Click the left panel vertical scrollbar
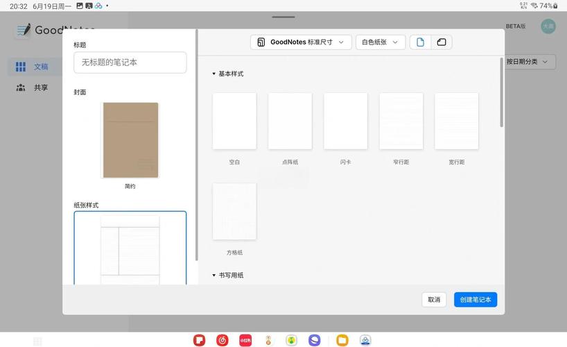The height and width of the screenshot is (347, 567). (196, 145)
